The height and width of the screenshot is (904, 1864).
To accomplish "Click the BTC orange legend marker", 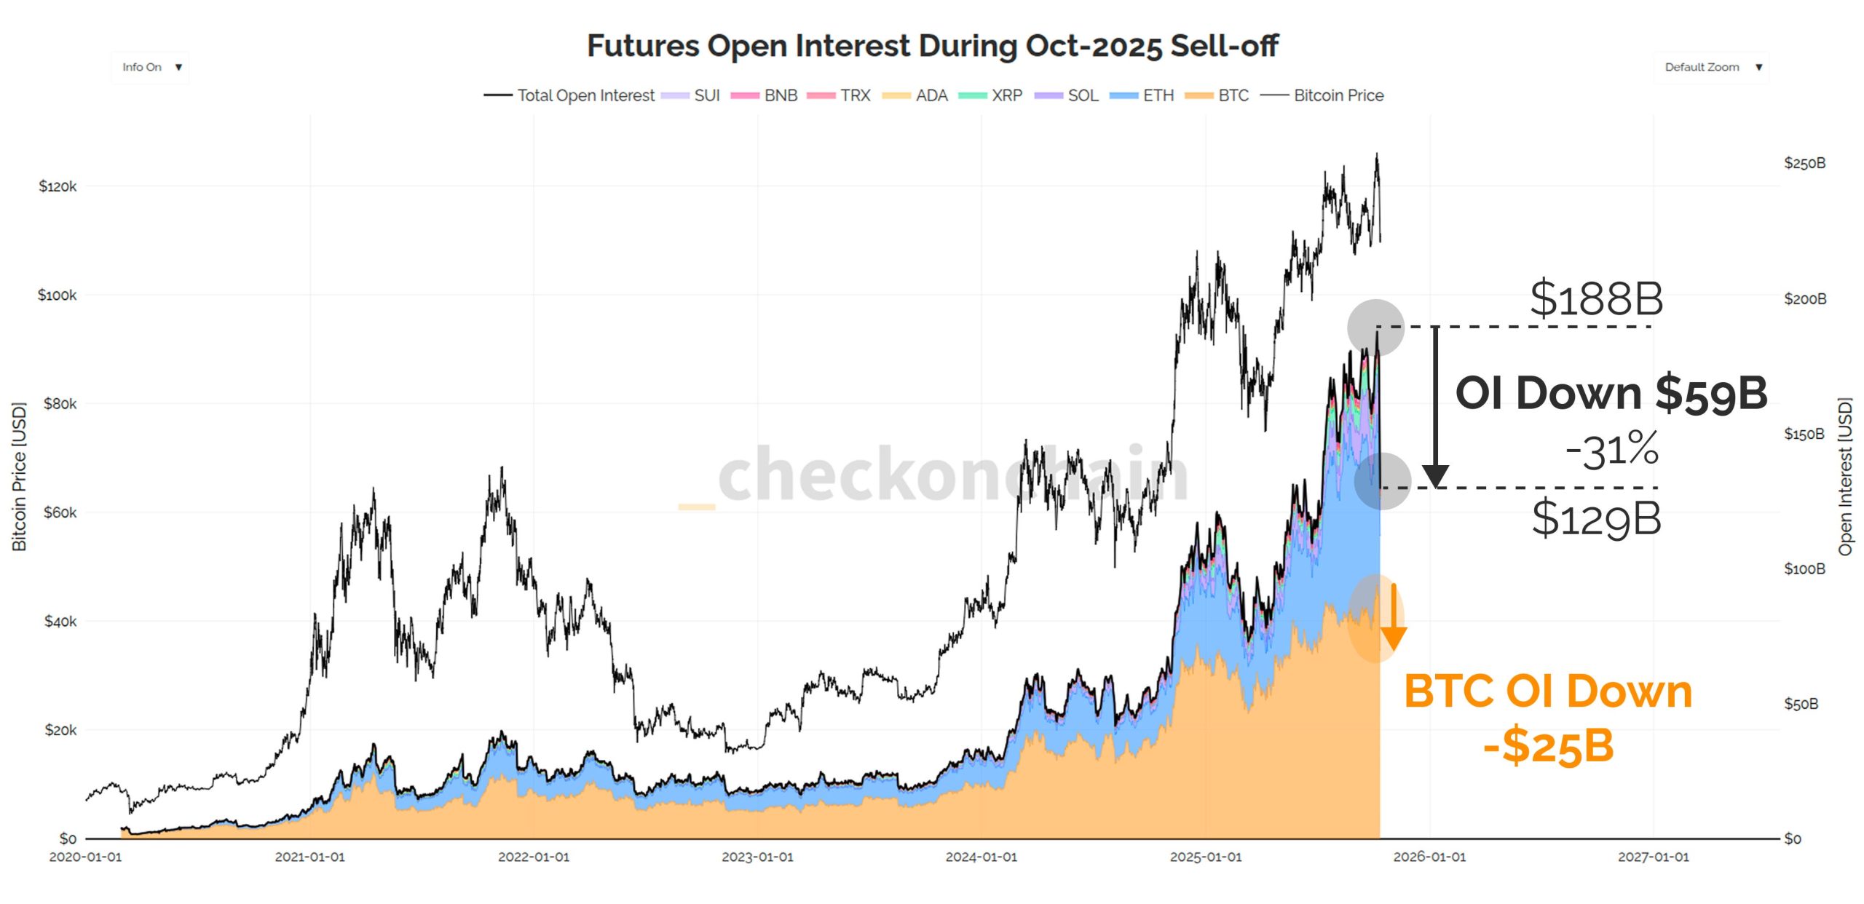I will [1199, 95].
